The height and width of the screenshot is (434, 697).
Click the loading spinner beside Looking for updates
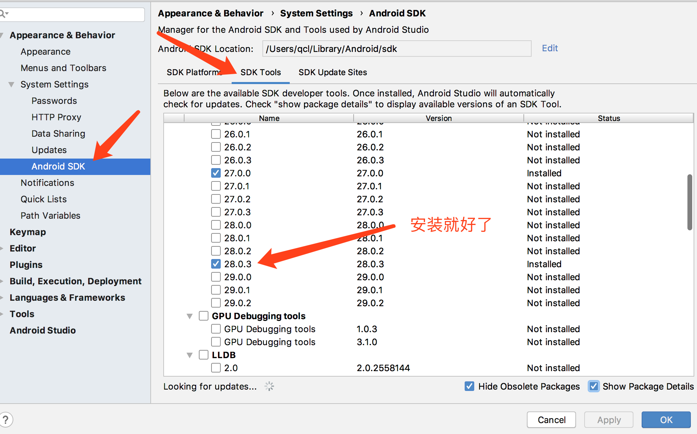(269, 386)
